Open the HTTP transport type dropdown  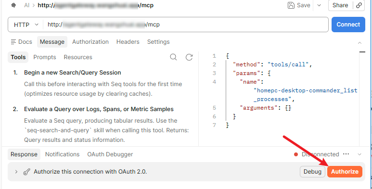pyautogui.click(x=26, y=25)
